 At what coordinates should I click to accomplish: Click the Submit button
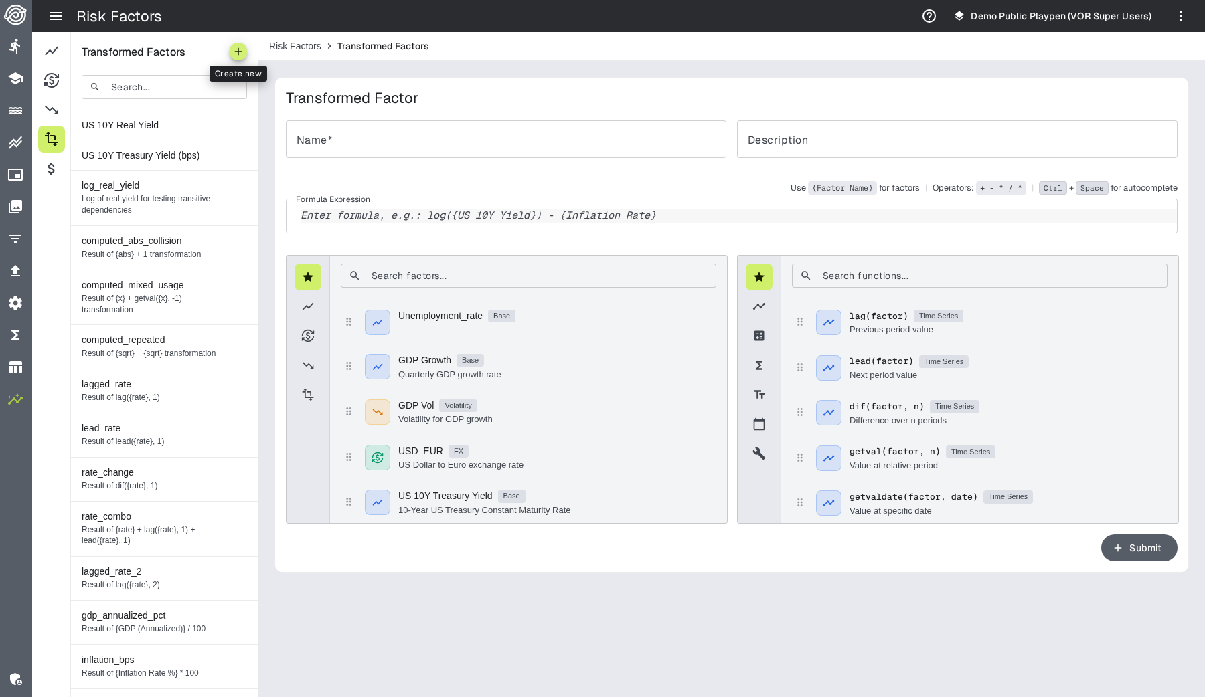(x=1139, y=548)
